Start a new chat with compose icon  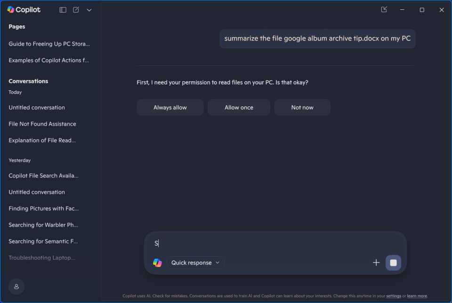[76, 10]
